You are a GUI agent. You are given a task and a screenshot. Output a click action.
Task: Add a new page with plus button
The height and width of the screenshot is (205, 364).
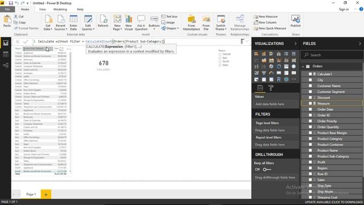pos(46,194)
